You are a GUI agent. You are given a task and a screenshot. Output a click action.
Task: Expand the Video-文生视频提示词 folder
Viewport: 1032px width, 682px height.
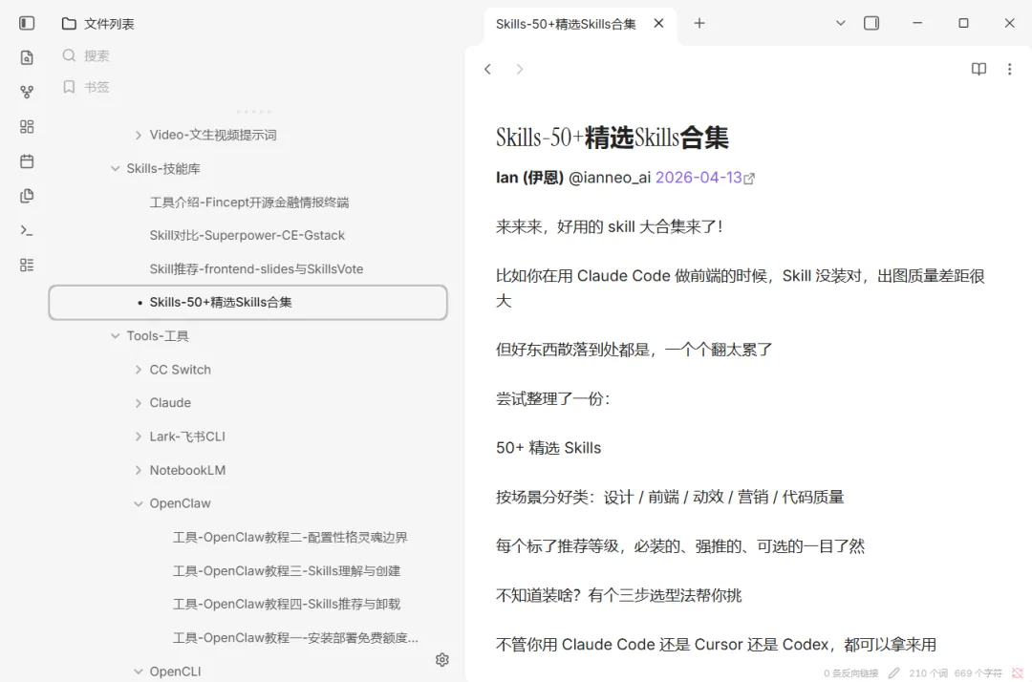point(139,135)
